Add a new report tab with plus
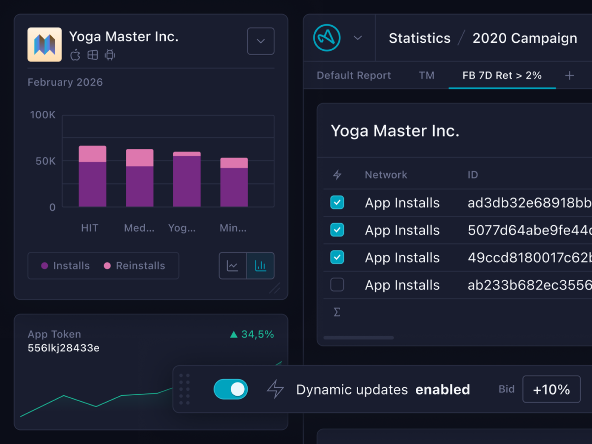592x444 pixels. click(569, 75)
